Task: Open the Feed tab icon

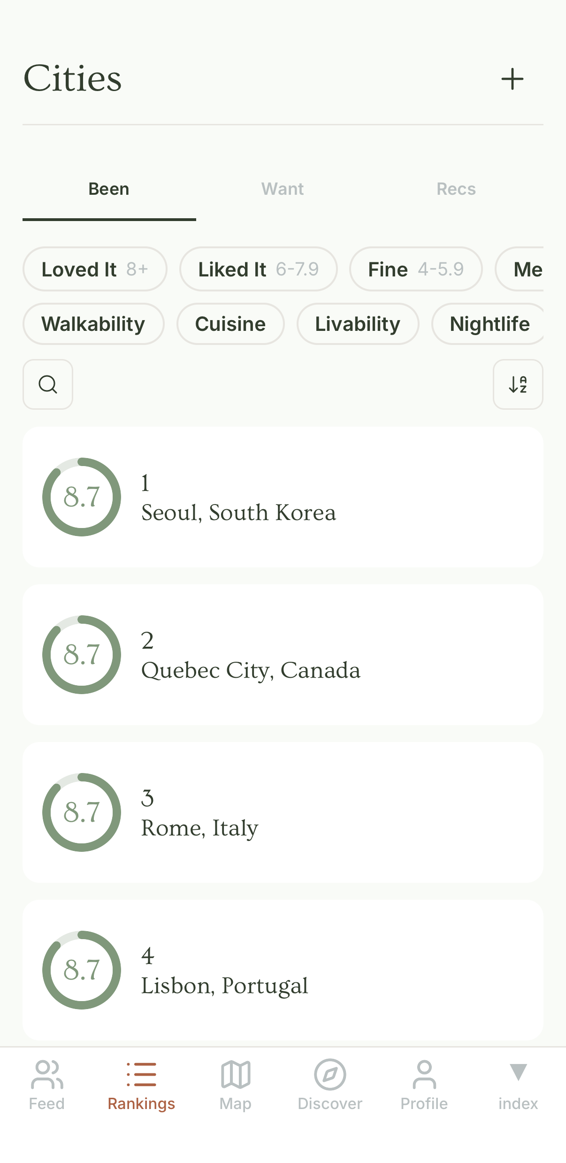Action: pos(47,1074)
